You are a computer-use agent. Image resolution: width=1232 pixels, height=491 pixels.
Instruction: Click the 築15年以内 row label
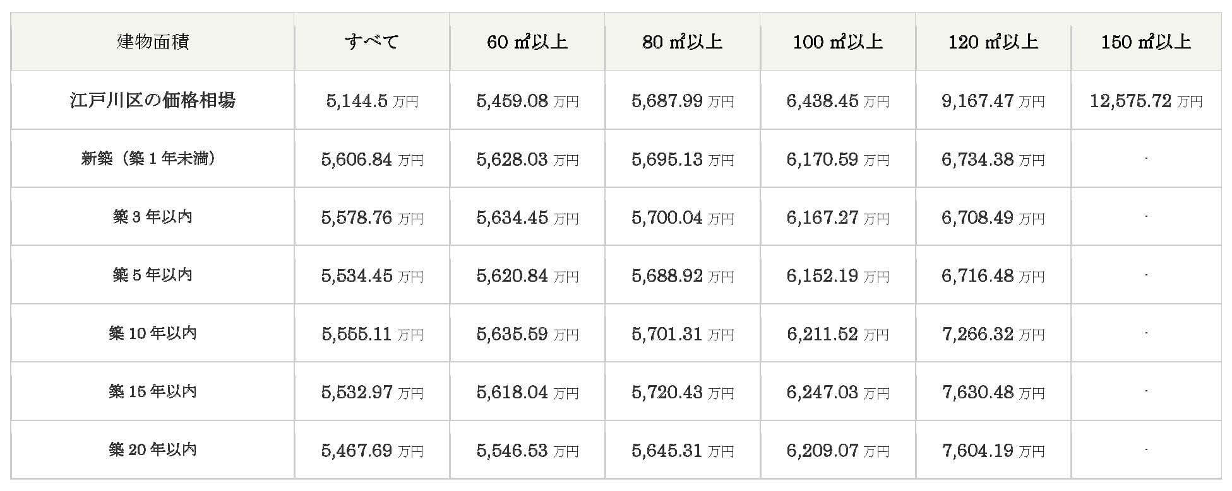pos(152,391)
